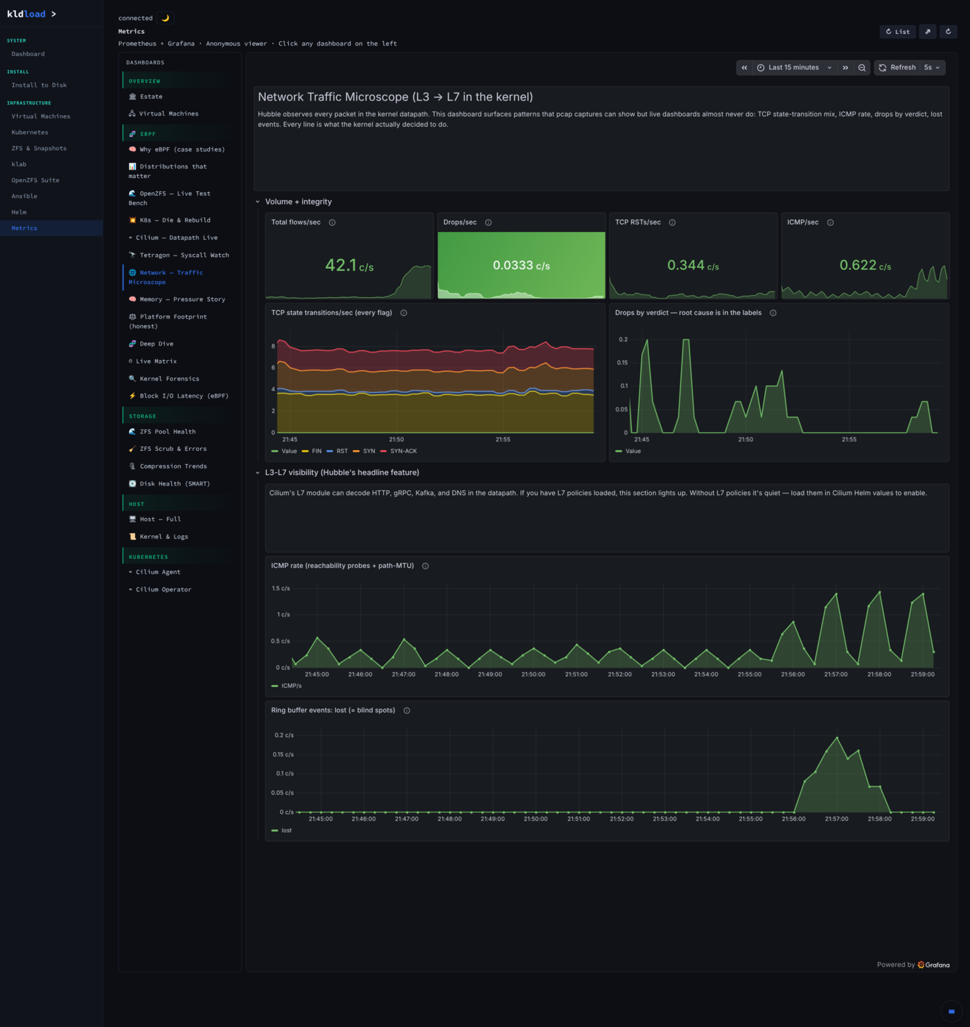The height and width of the screenshot is (1027, 970).
Task: Click the Grafana Refresh button
Action: click(x=897, y=67)
